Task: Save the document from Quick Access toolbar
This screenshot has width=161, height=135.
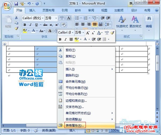Action: point(16,4)
